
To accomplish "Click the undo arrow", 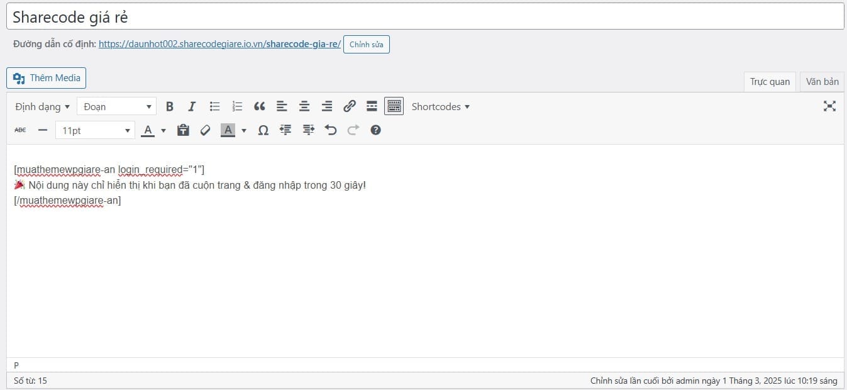I will (x=331, y=130).
